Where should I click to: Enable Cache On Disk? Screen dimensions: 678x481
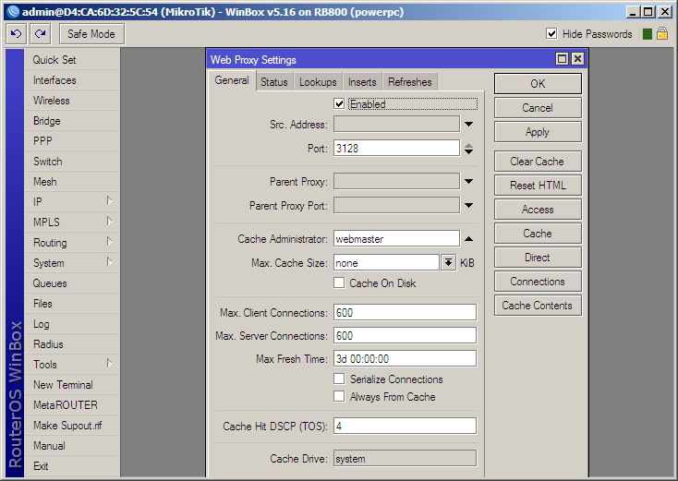click(x=339, y=283)
